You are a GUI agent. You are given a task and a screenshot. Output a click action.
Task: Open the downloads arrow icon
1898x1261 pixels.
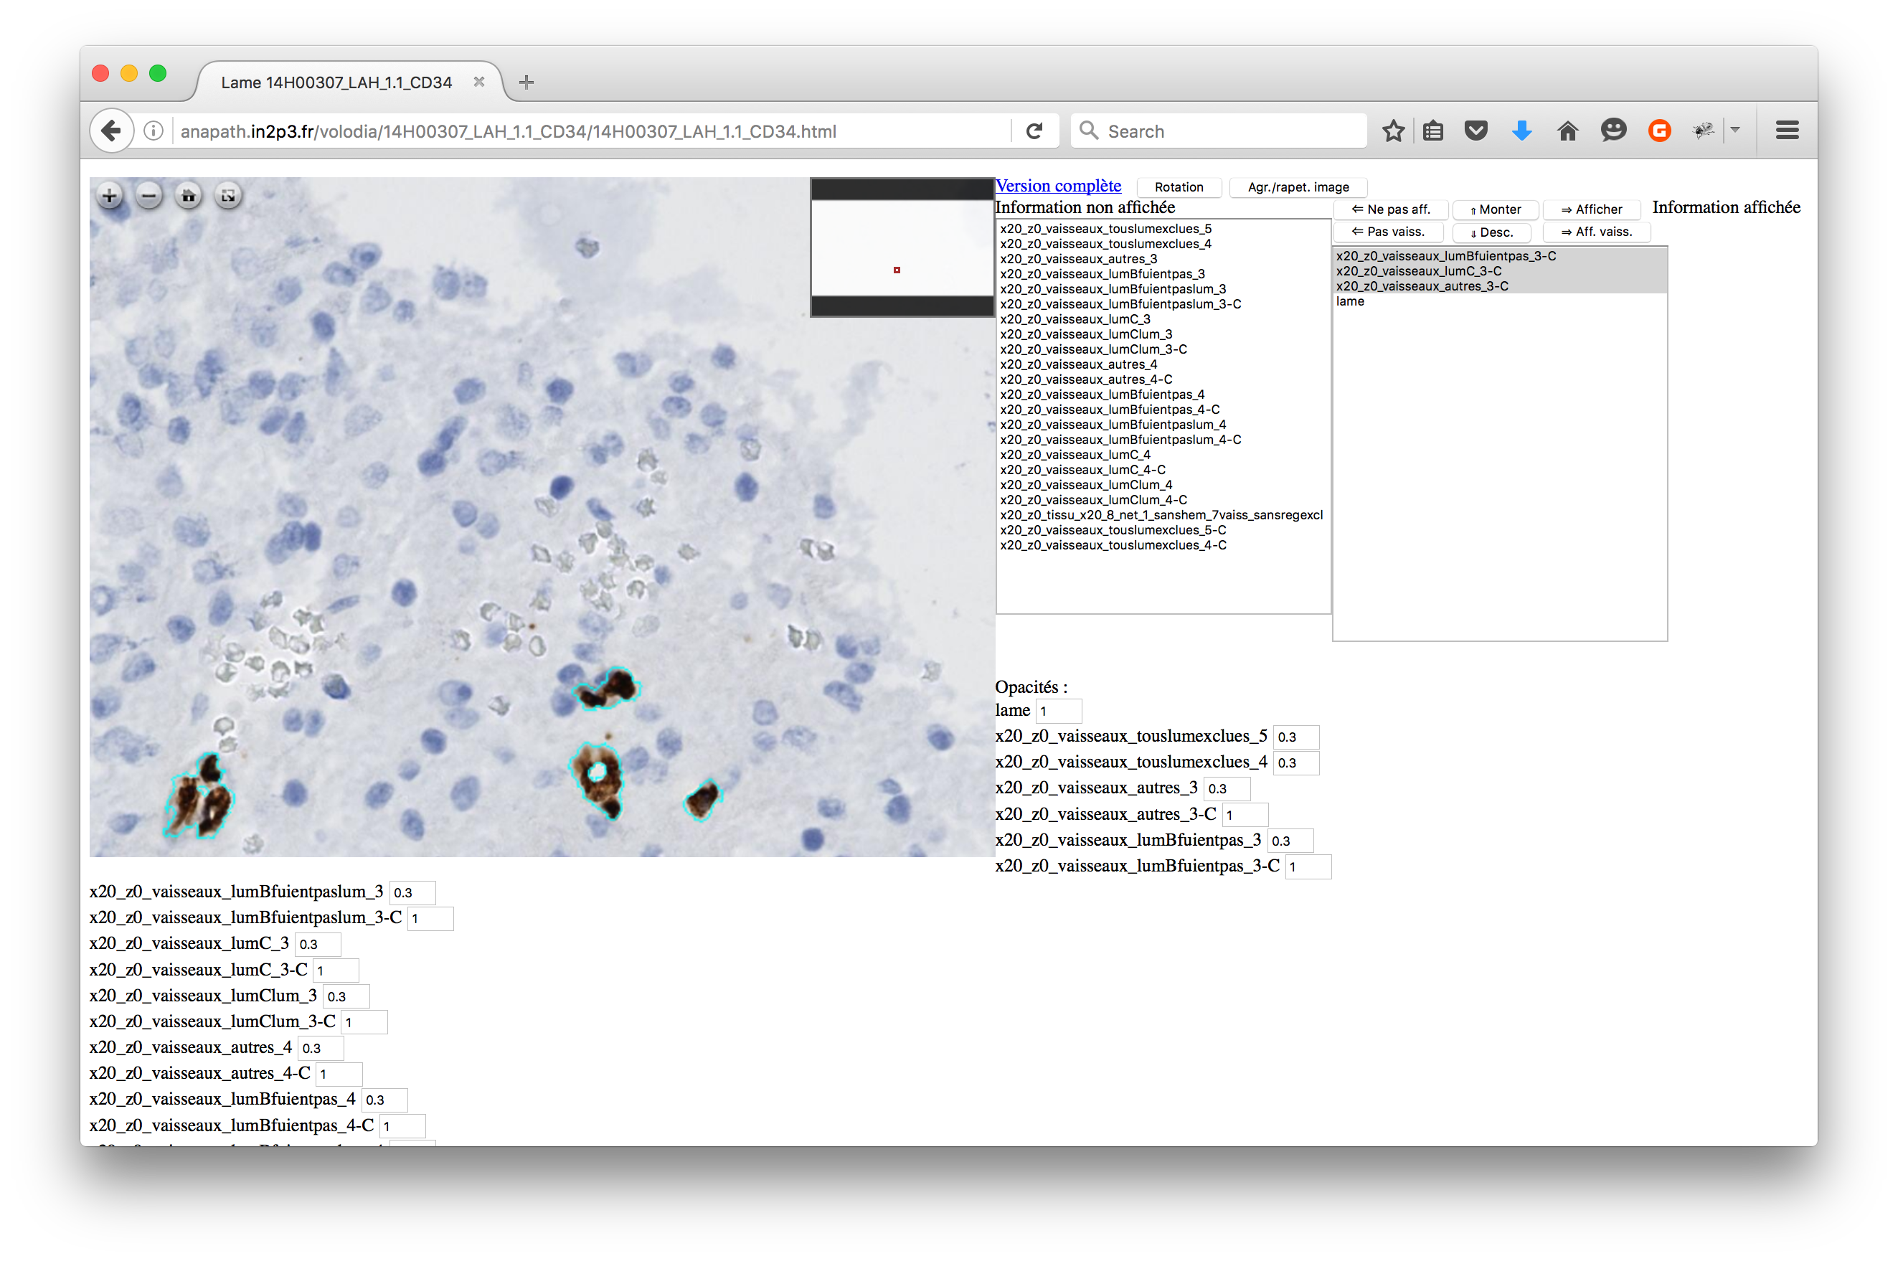pos(1521,131)
